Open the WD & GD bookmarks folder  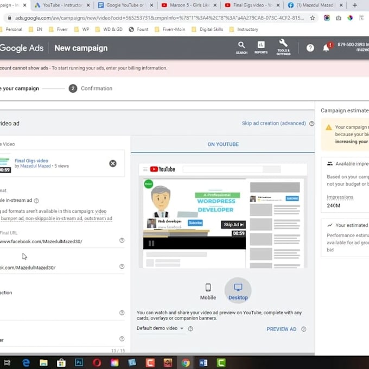point(109,29)
